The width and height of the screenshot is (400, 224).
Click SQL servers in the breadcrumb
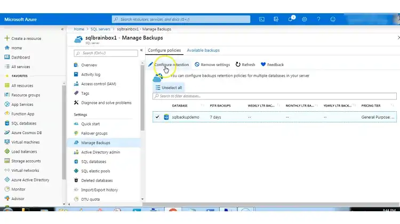[x=100, y=29]
